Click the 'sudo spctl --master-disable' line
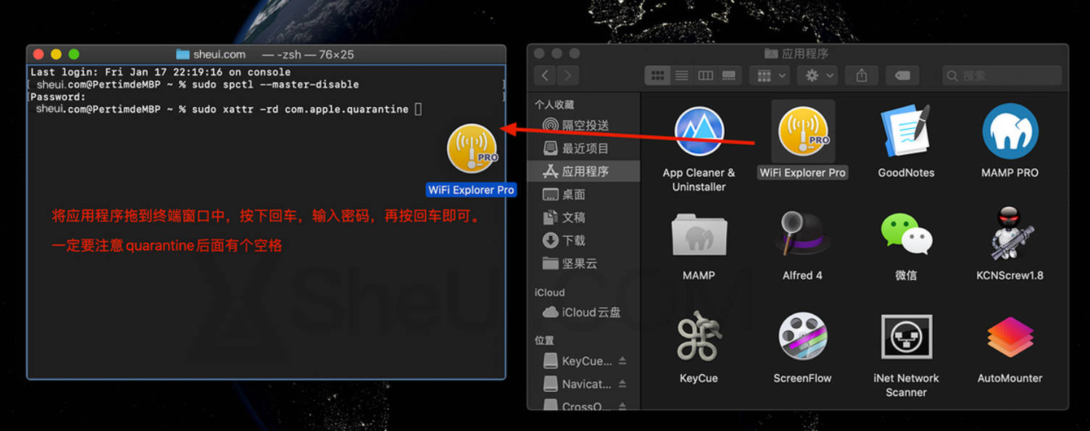This screenshot has width=1090, height=431. pos(197,85)
